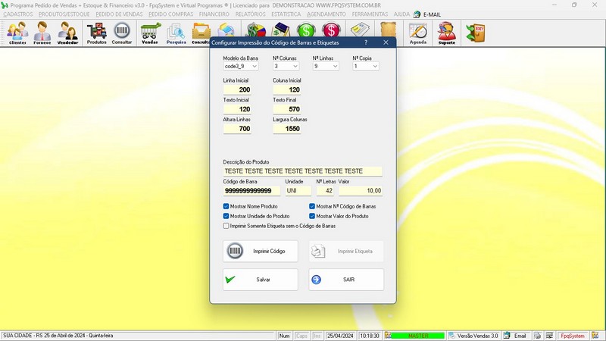Open the Vendas cart icon
Image resolution: width=606 pixels, height=341 pixels.
(150, 33)
